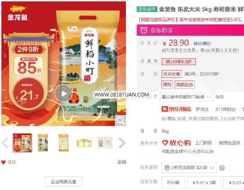Viewport: 244px width, 190px height.
Task: Click the 京东秒杀 alarm clock icon
Action: (144, 30)
